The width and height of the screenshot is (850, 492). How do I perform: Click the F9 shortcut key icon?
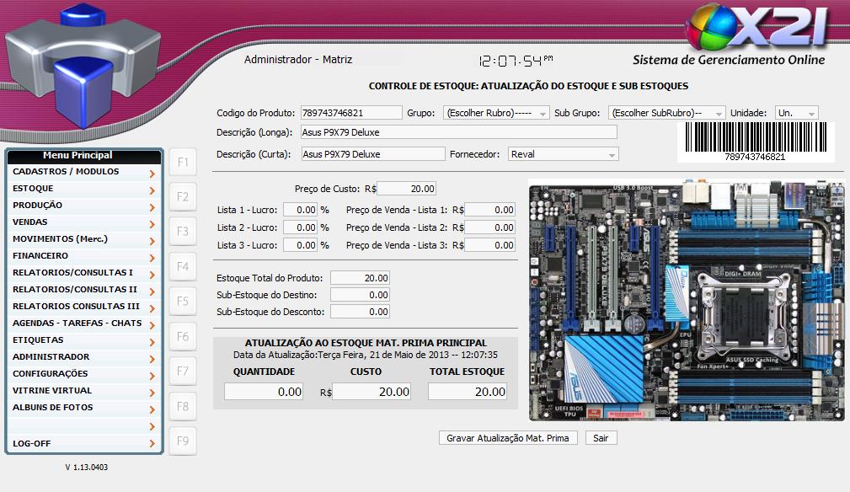(183, 441)
